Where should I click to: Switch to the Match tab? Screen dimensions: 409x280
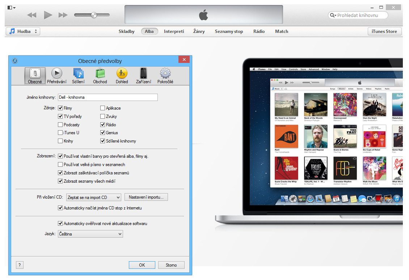pos(282,31)
